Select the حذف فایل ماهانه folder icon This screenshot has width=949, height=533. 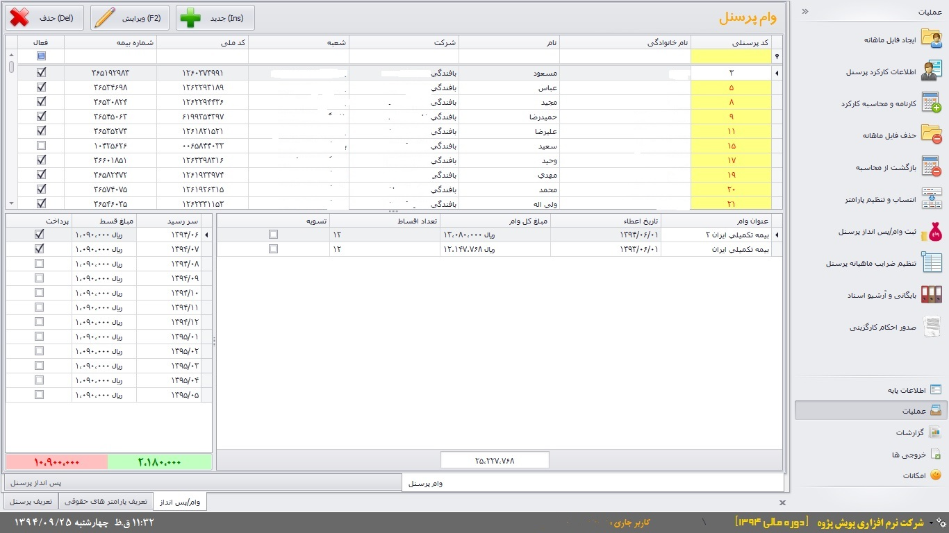(931, 135)
